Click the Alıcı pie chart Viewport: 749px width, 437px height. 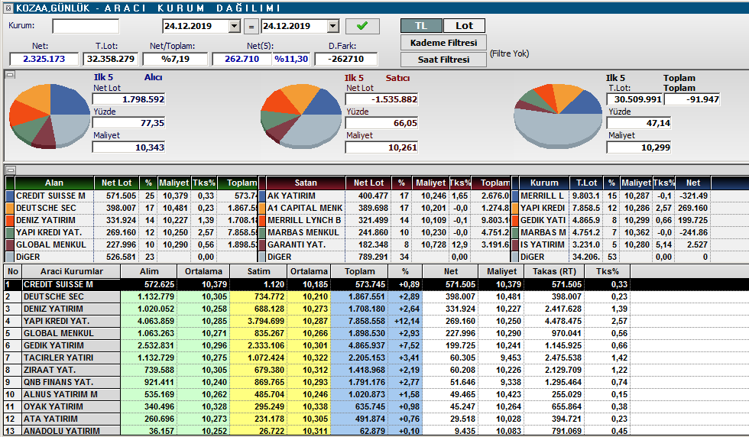pos(50,116)
